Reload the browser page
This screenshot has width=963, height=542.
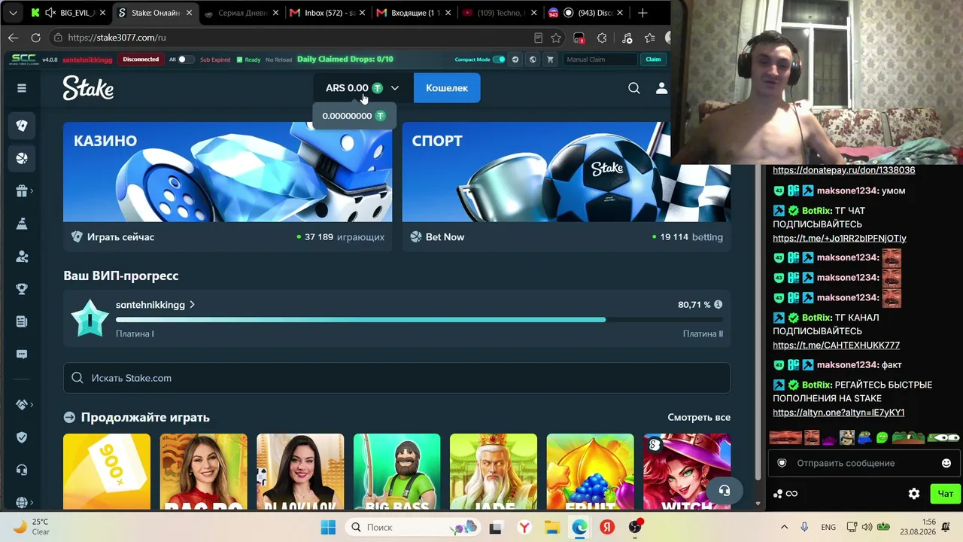coord(35,38)
